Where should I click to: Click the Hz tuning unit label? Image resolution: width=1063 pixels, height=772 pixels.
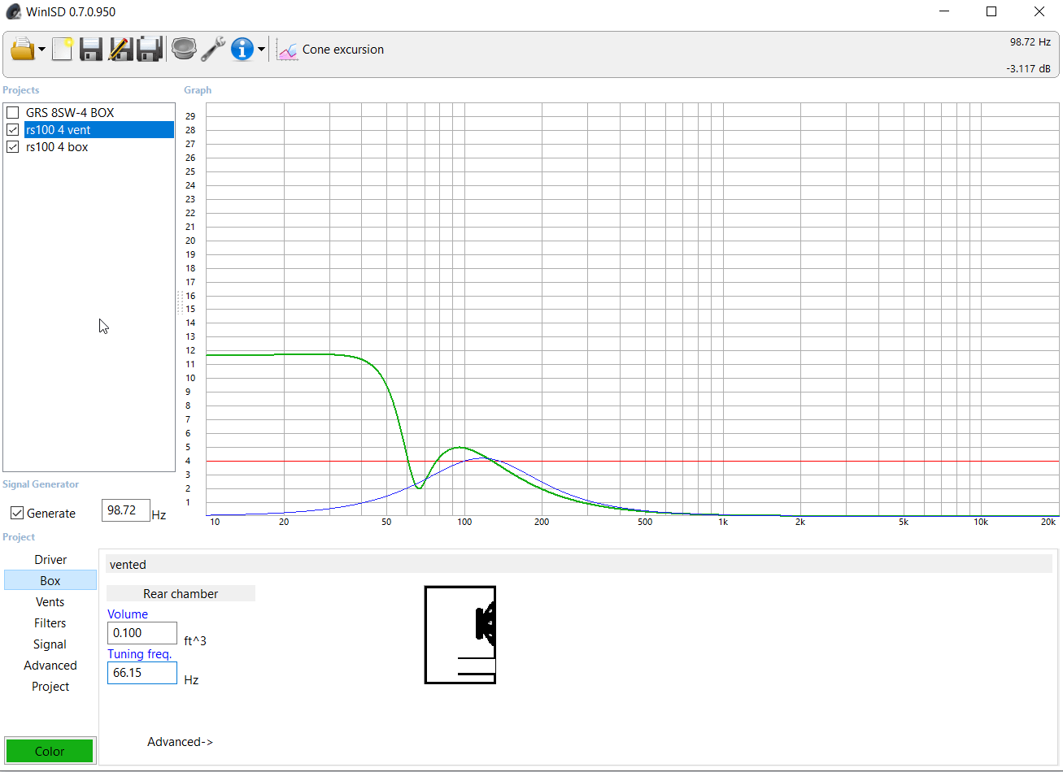pyautogui.click(x=191, y=680)
